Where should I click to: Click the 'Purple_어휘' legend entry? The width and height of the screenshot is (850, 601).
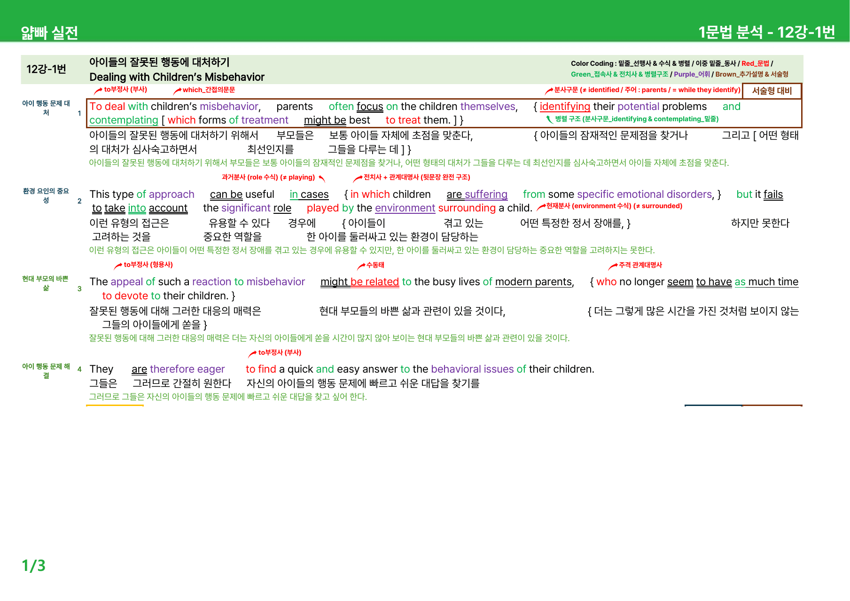692,74
